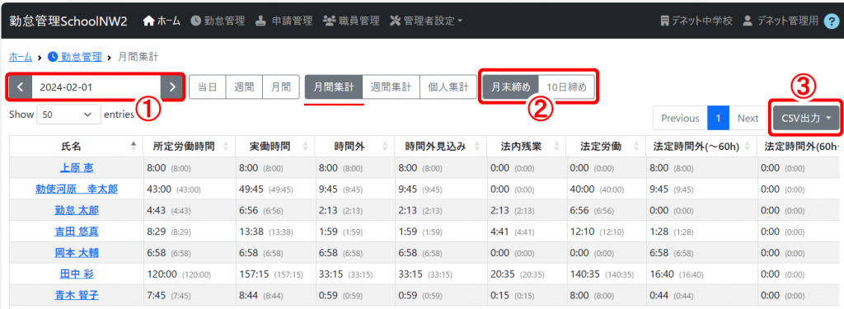Open デネット管理用 user account menu

[781, 21]
